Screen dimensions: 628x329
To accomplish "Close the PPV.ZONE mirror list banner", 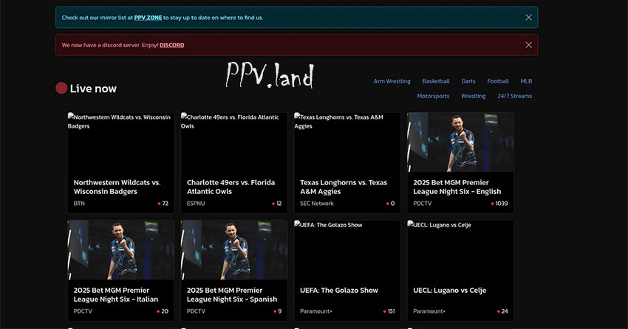I will (529, 18).
